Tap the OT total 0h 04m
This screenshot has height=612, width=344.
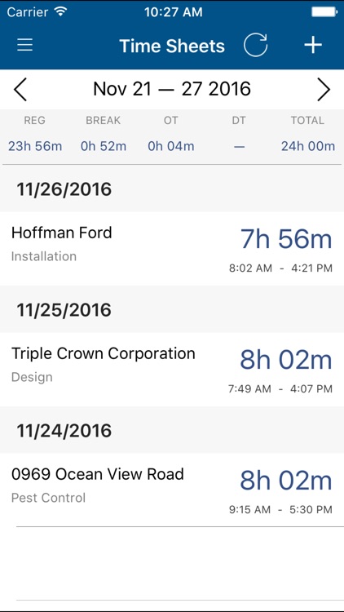point(171,146)
